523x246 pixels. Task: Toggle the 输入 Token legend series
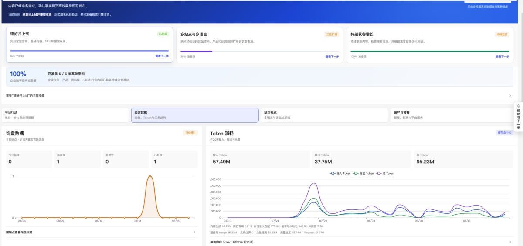tap(340, 173)
